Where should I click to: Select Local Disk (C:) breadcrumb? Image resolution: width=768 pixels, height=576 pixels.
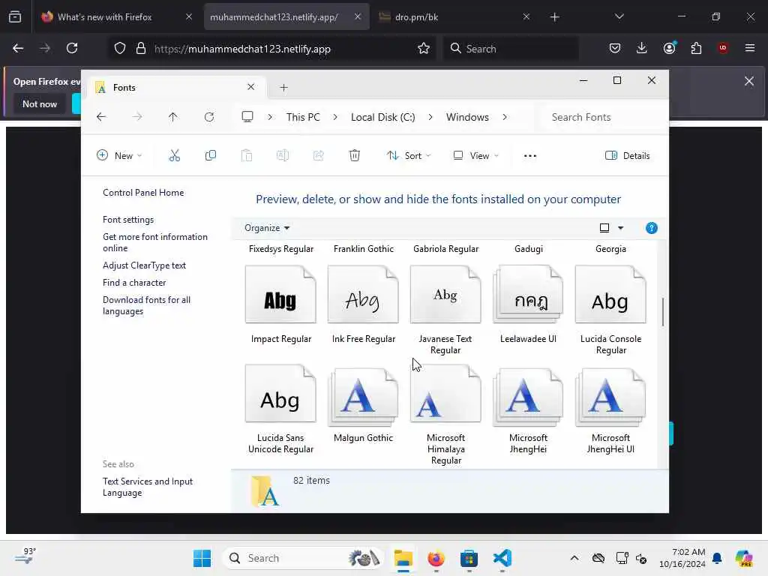point(382,117)
